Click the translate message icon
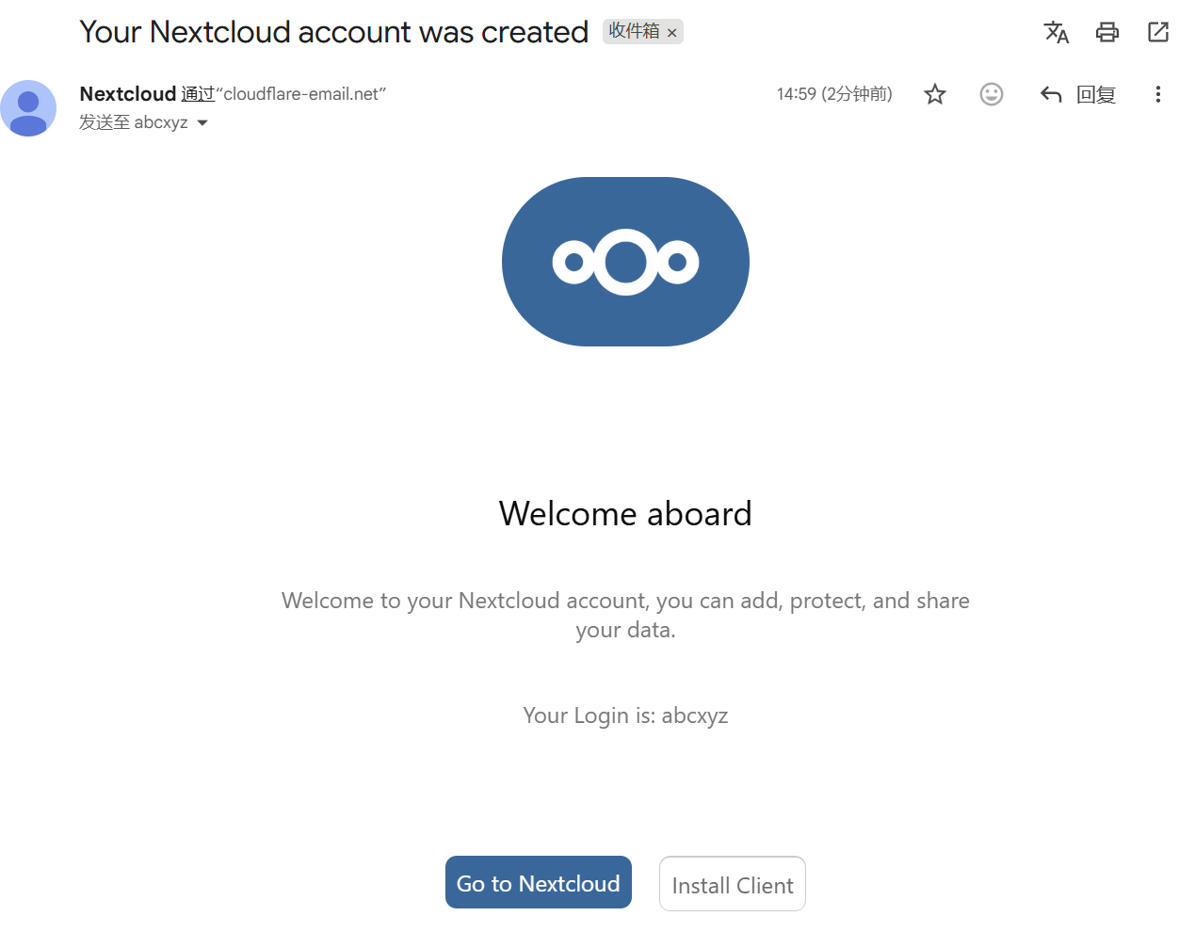 click(1056, 32)
